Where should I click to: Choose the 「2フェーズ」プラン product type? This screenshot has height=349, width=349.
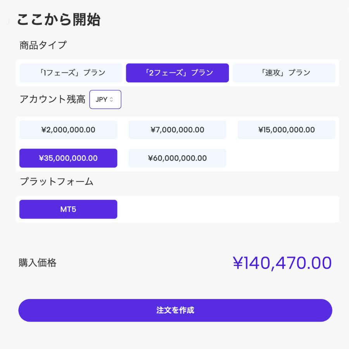pyautogui.click(x=177, y=73)
